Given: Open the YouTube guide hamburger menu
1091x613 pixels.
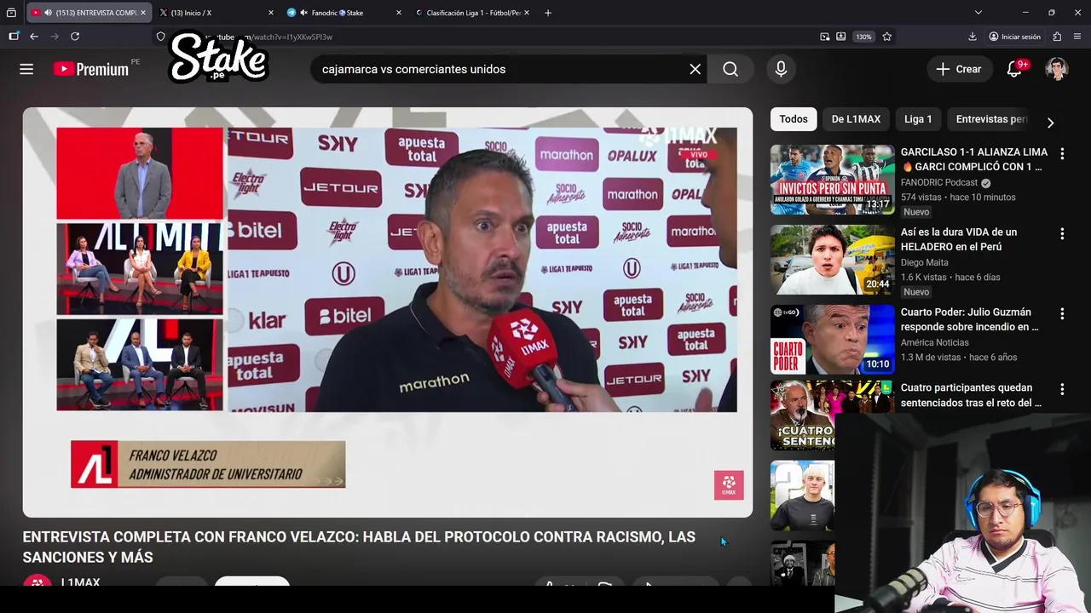Looking at the screenshot, I should pyautogui.click(x=26, y=69).
